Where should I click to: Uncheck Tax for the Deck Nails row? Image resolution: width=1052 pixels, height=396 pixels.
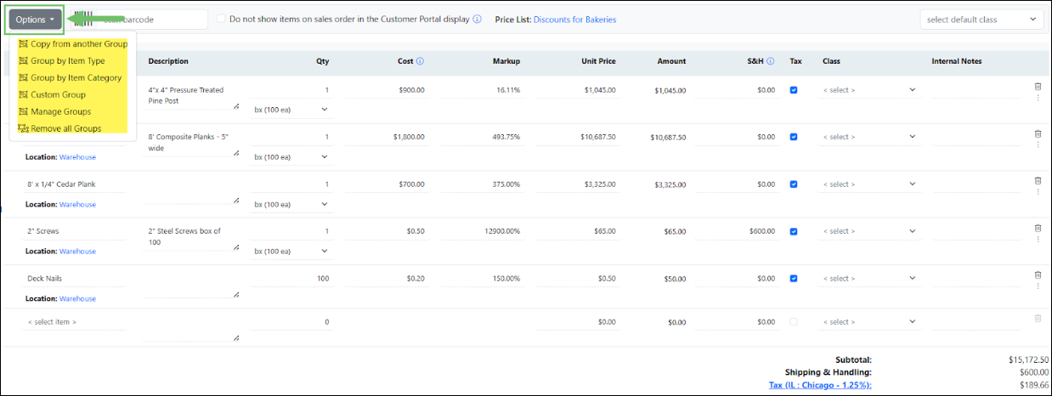pyautogui.click(x=794, y=278)
